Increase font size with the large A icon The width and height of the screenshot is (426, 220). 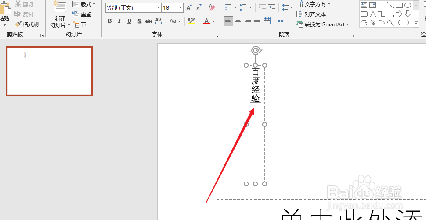pyautogui.click(x=189, y=8)
